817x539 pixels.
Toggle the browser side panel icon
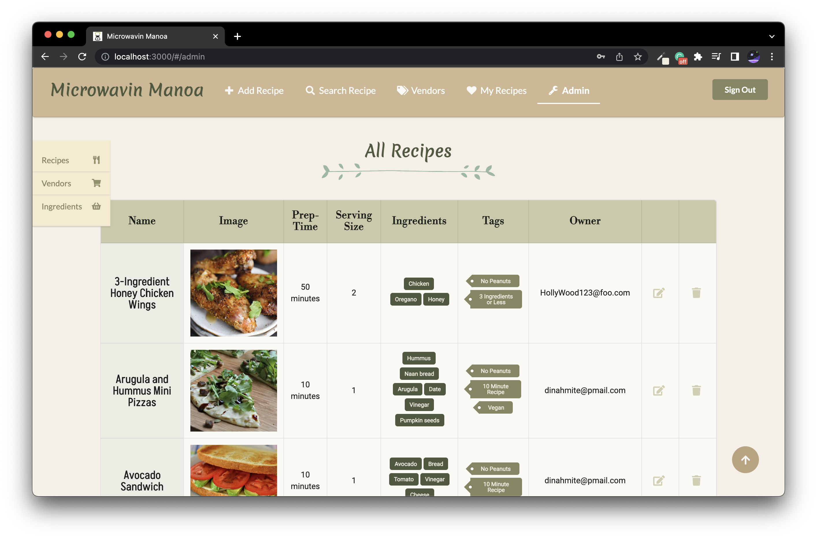[734, 57]
